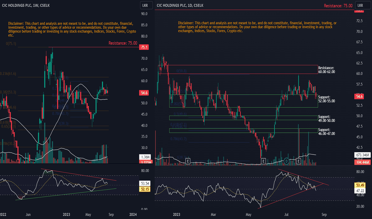Click the red 194.446K volume label

[x=362, y=162]
